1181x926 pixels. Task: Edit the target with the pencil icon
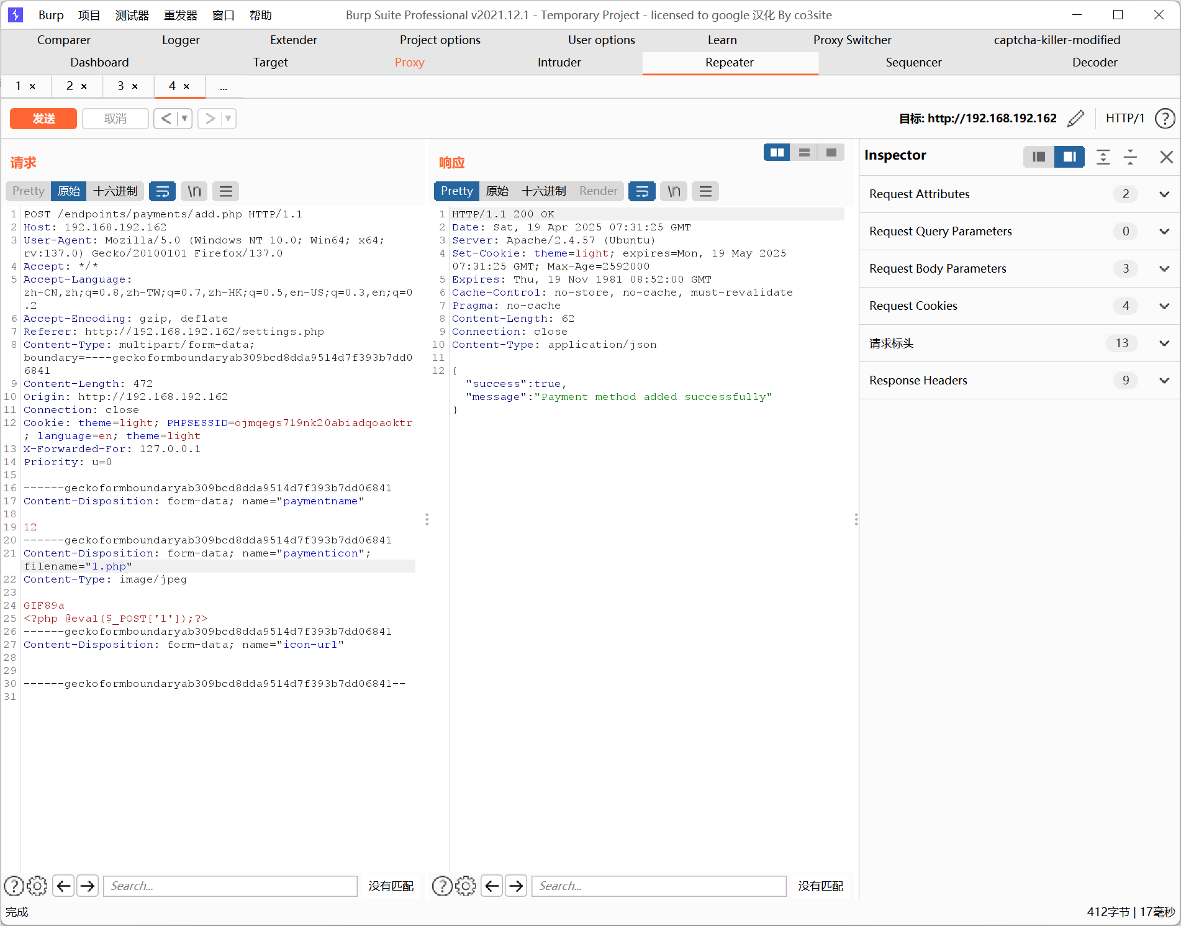[1075, 118]
